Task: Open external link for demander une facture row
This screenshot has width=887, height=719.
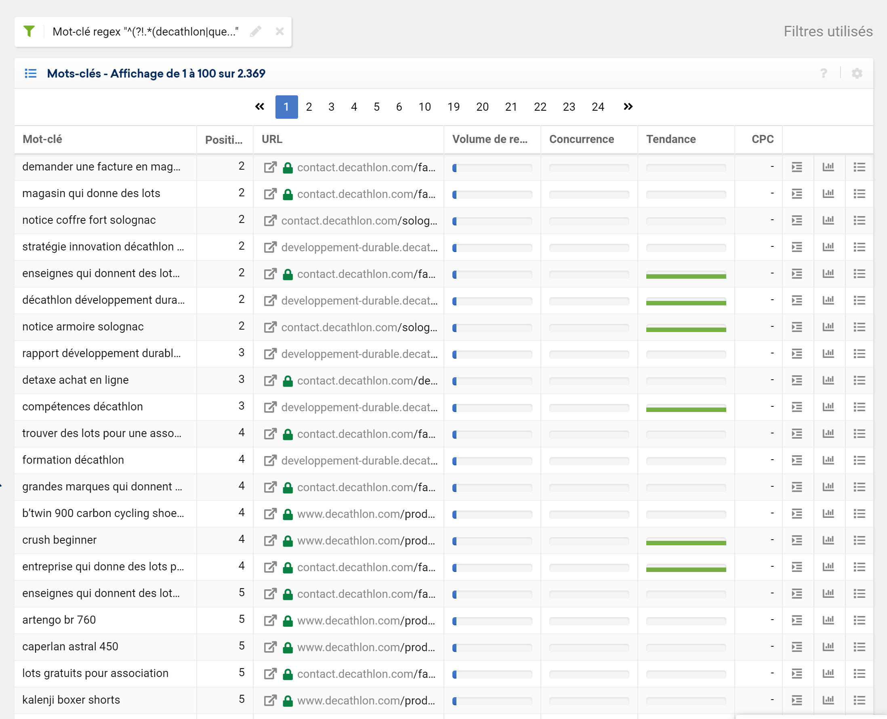Action: coord(270,167)
